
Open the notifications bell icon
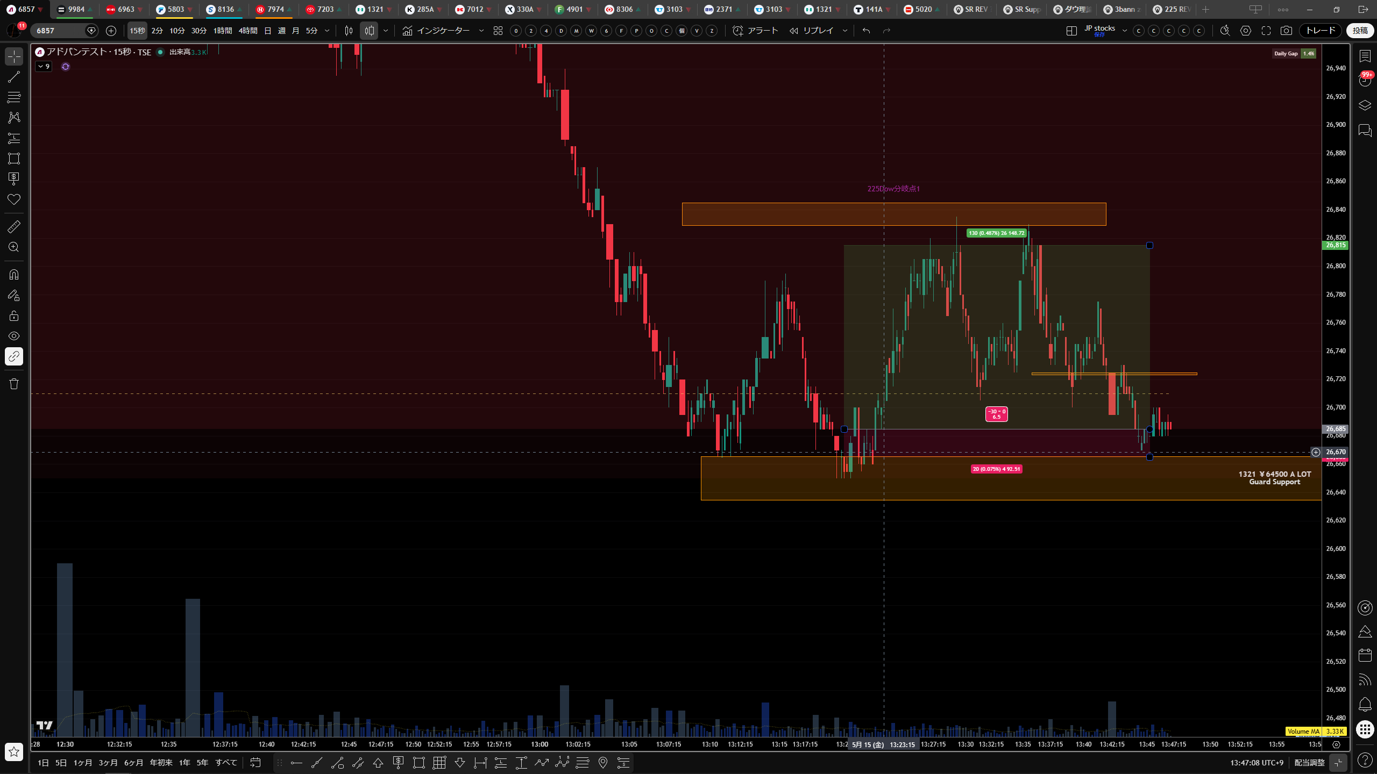tap(1365, 704)
